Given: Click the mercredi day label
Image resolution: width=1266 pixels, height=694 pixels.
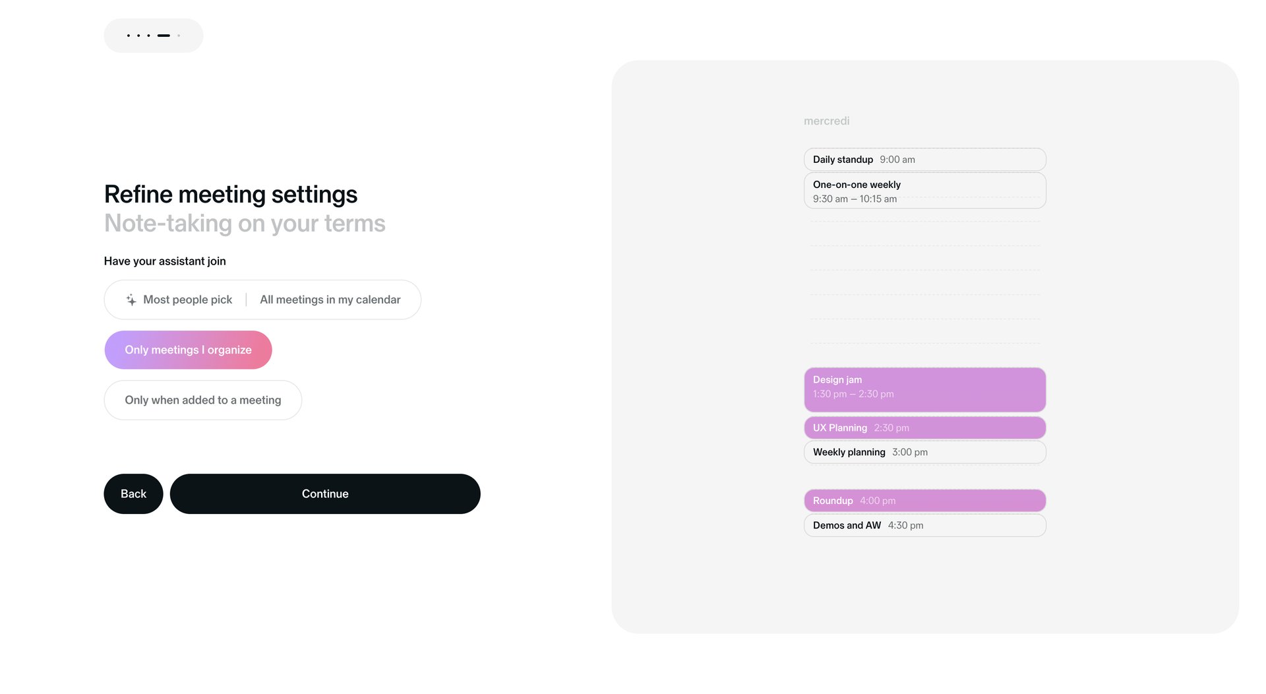Looking at the screenshot, I should 826,121.
